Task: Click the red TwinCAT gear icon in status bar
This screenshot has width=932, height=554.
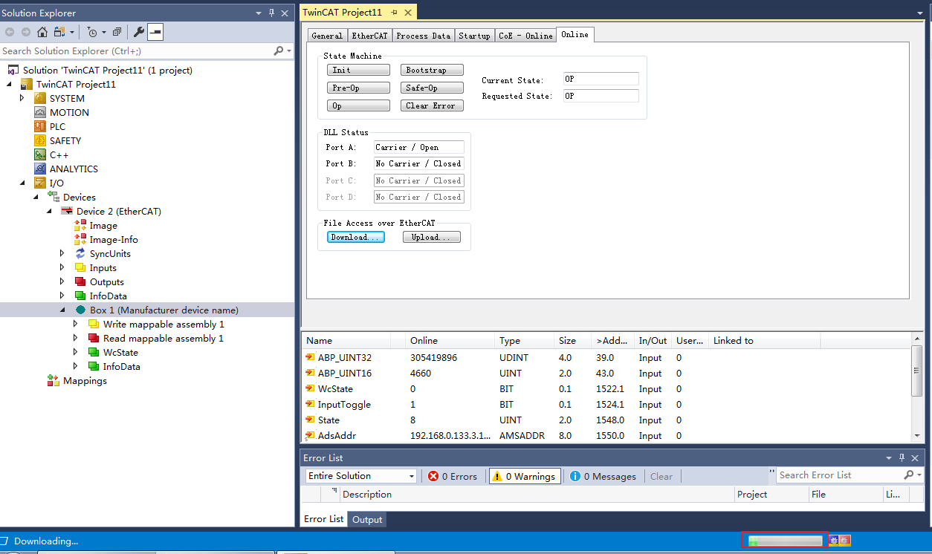Action: (x=845, y=541)
